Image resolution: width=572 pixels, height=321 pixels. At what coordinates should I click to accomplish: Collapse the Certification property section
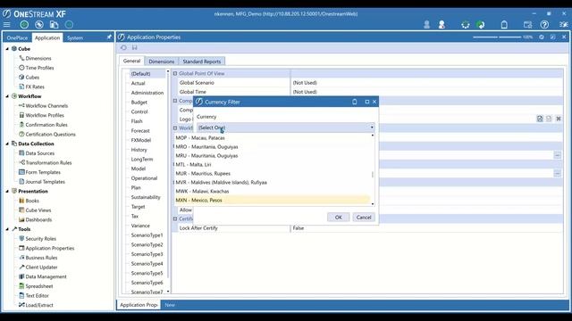[175, 218]
